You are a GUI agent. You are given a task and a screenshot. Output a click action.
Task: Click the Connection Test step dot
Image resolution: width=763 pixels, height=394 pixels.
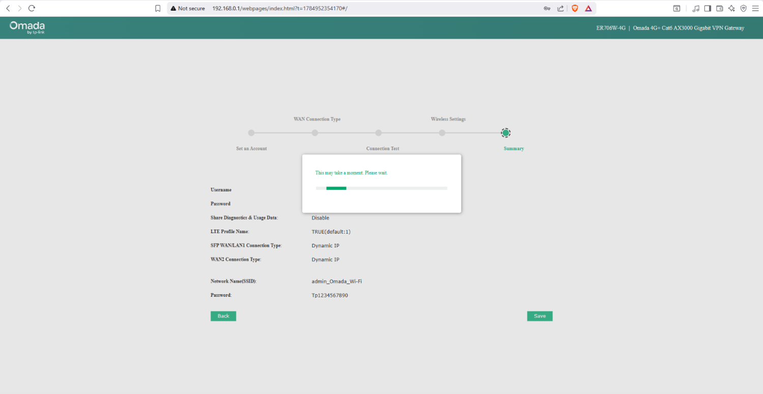tap(379, 133)
